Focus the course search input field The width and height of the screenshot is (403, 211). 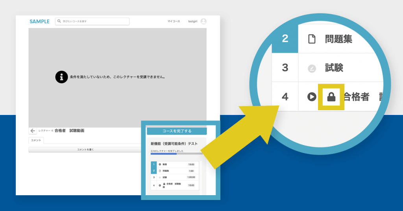pos(92,21)
